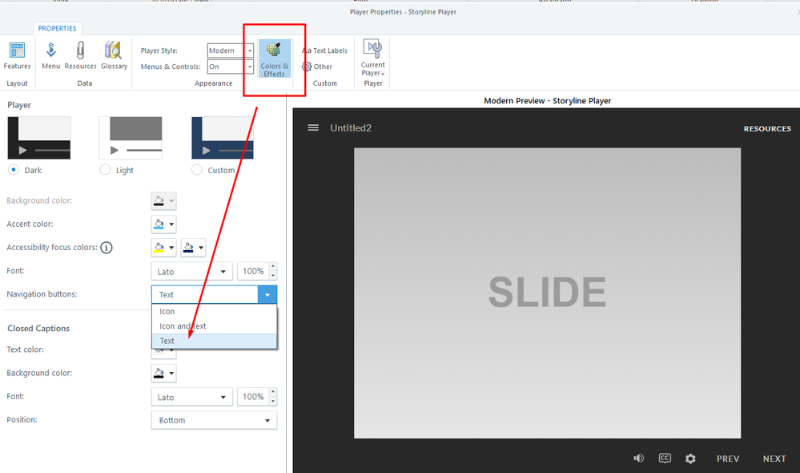Viewport: 800px width, 473px height.
Task: Click the accessibility focus colors info icon
Action: click(107, 248)
